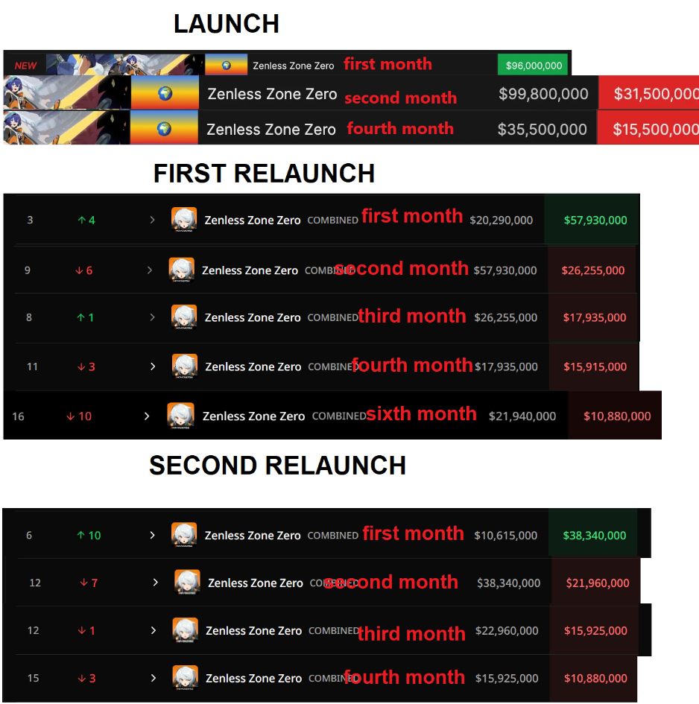Click the game icon in the rank 9 row
699x704 pixels.
tap(182, 270)
